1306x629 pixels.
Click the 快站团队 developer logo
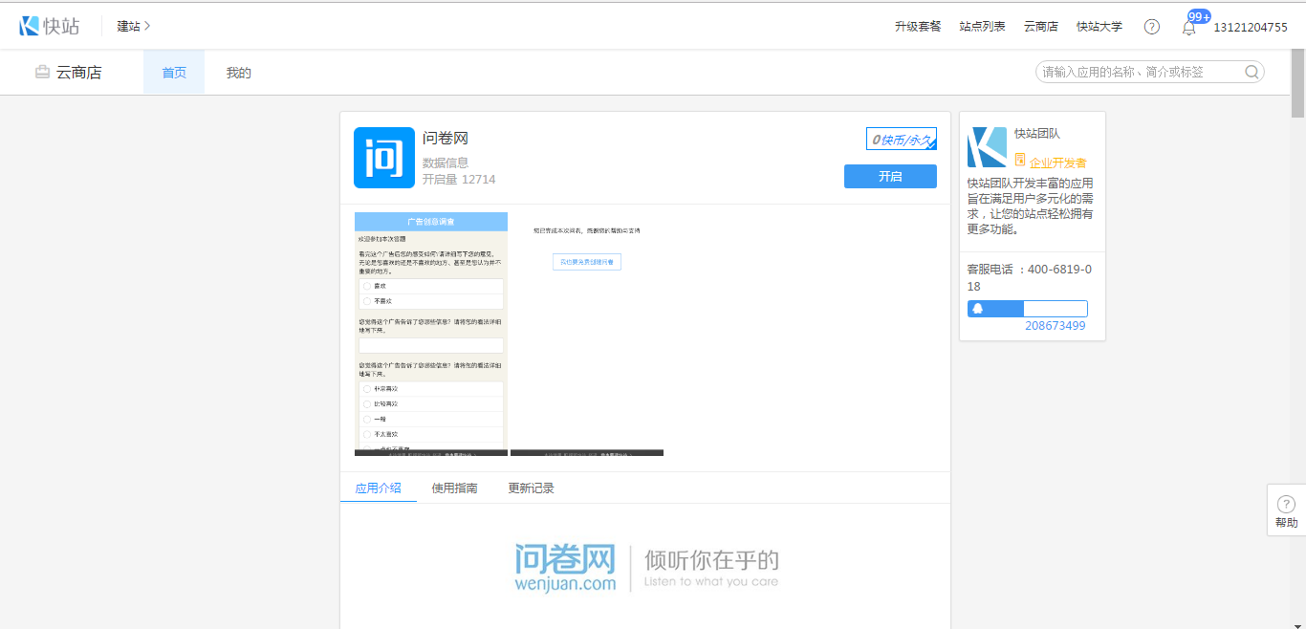tap(987, 147)
